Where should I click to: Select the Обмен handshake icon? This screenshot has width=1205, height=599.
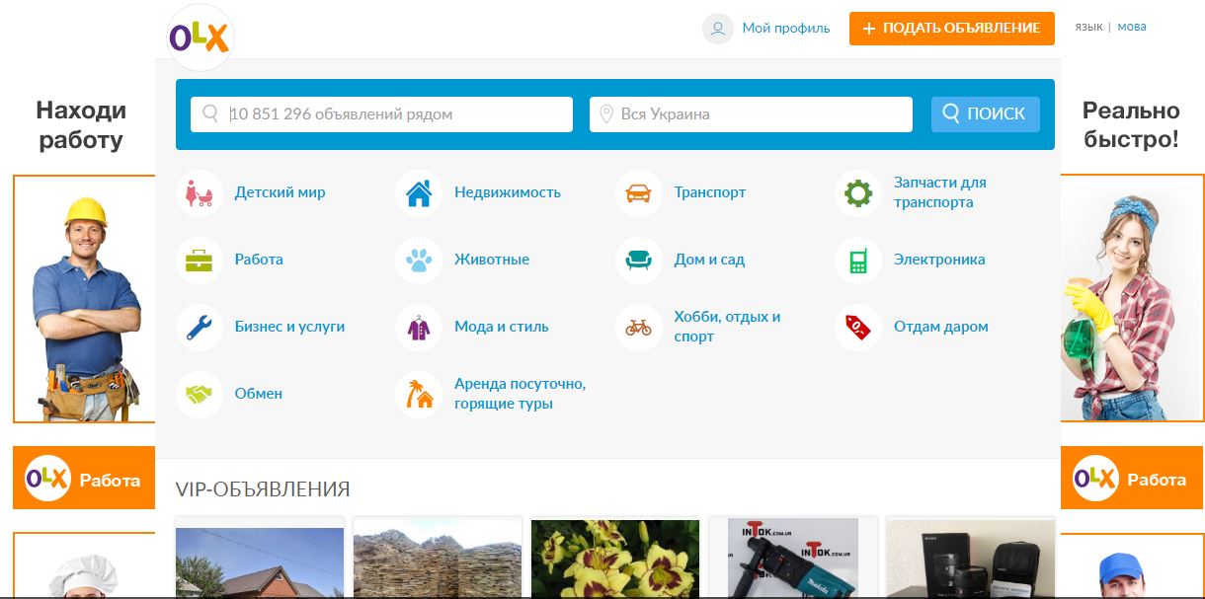coord(200,394)
